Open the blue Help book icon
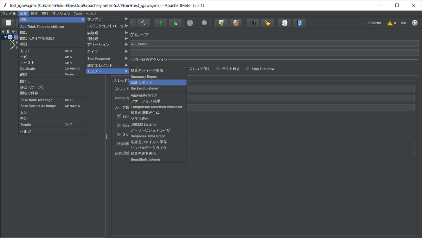The width and height of the screenshot is (422, 238). 299,23
